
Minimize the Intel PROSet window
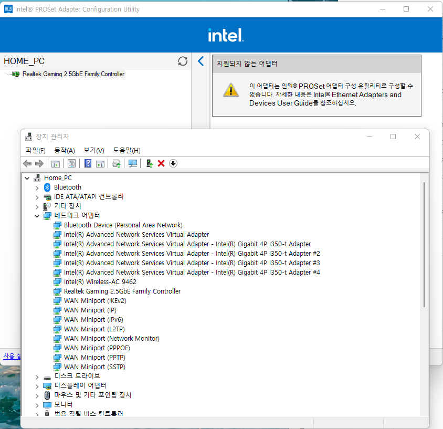tap(383, 9)
